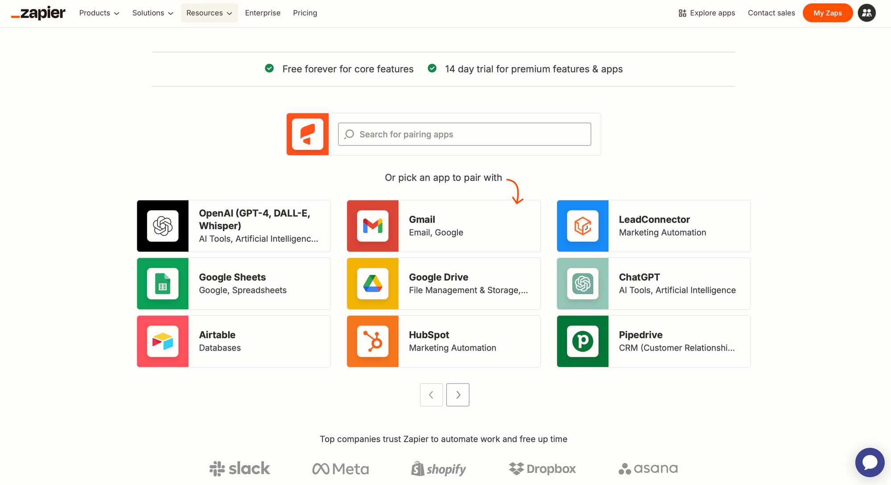Viewport: 891px width, 485px height.
Task: Pick the Google Drive icon
Action: (x=372, y=284)
